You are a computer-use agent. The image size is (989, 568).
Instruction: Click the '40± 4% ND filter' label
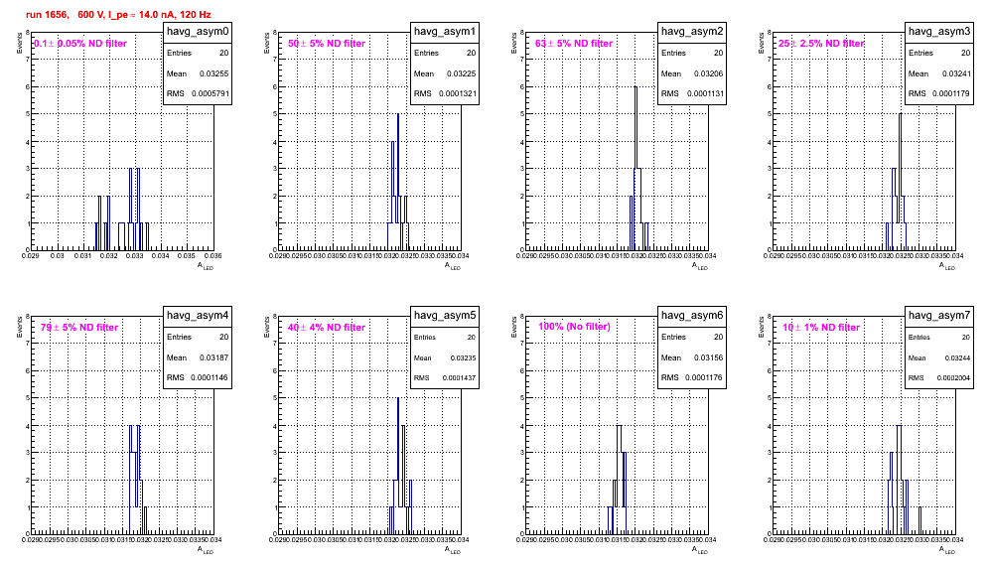tap(327, 328)
